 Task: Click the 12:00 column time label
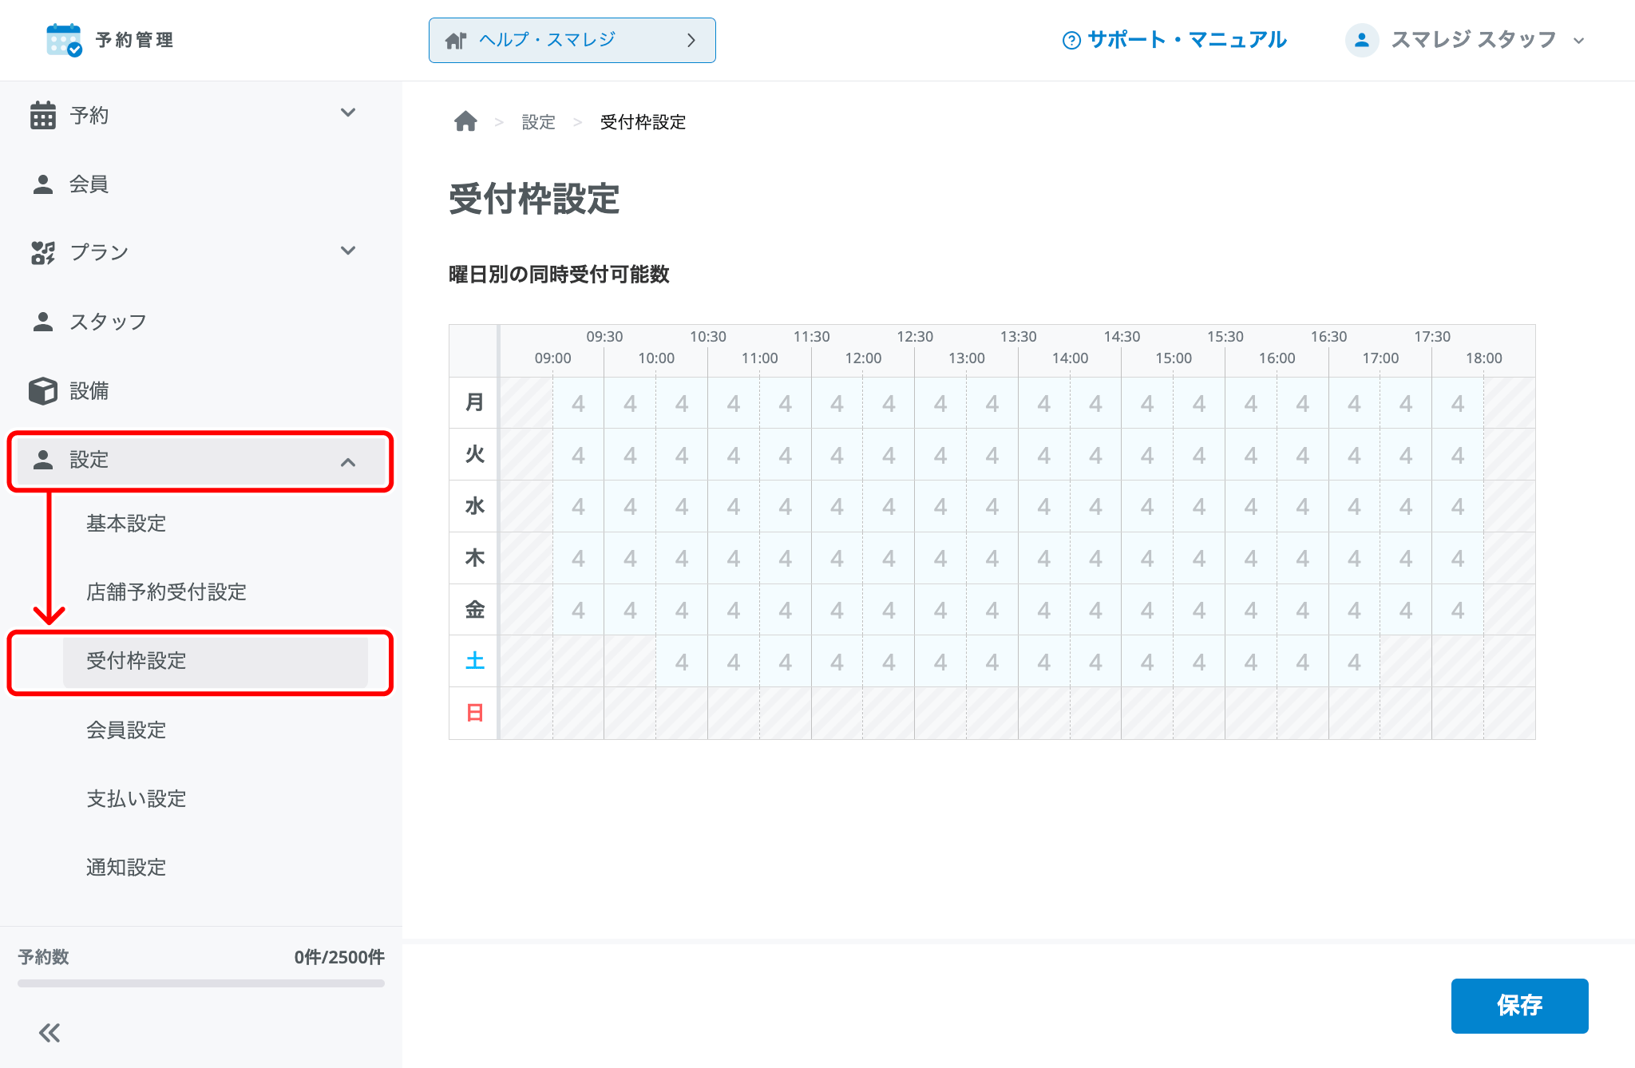[x=863, y=358]
